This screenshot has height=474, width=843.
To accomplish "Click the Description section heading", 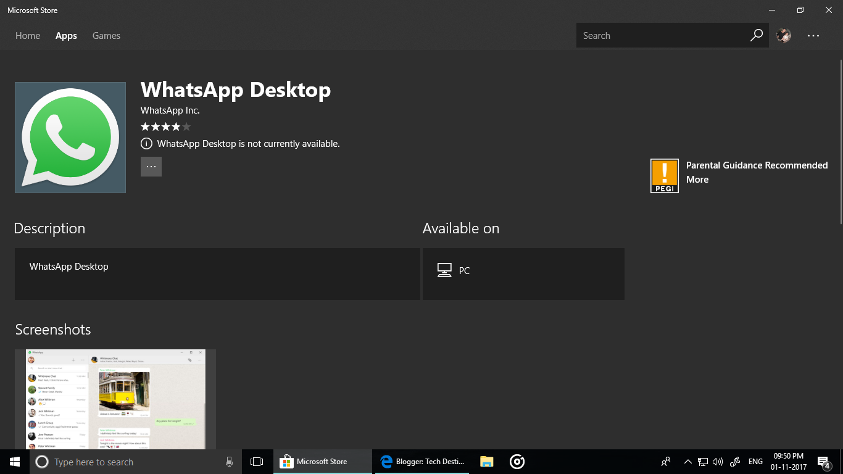I will 49,228.
